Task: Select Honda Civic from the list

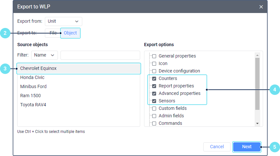Action: (33, 77)
